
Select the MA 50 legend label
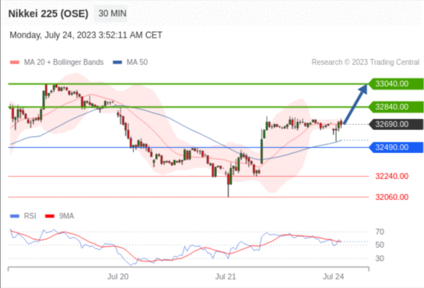pos(137,62)
